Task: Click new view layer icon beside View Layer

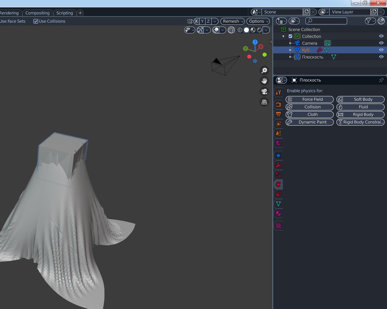Action: pyautogui.click(x=374, y=12)
